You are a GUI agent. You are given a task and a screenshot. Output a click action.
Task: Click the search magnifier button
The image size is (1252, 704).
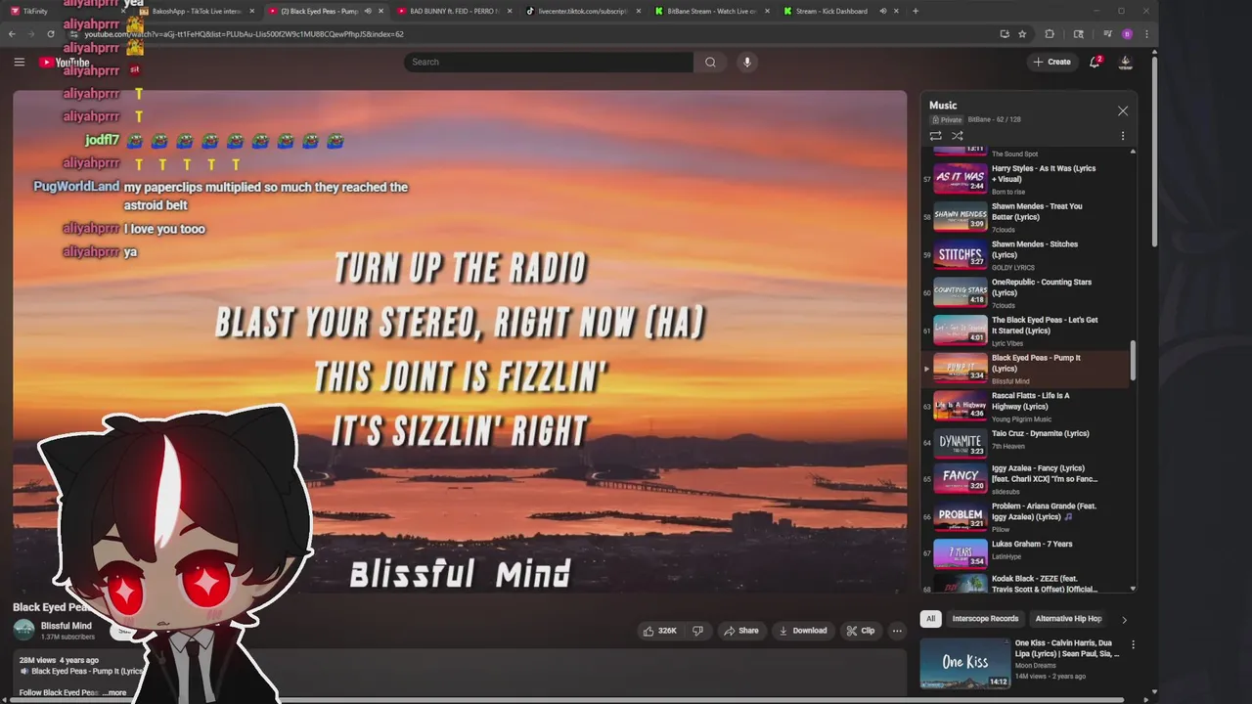710,62
